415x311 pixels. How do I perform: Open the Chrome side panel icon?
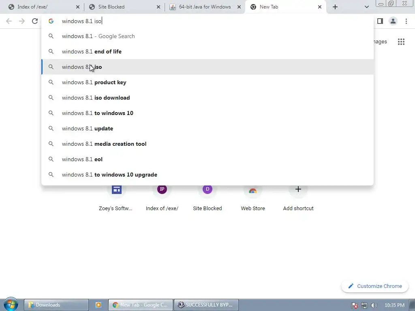coord(380,21)
